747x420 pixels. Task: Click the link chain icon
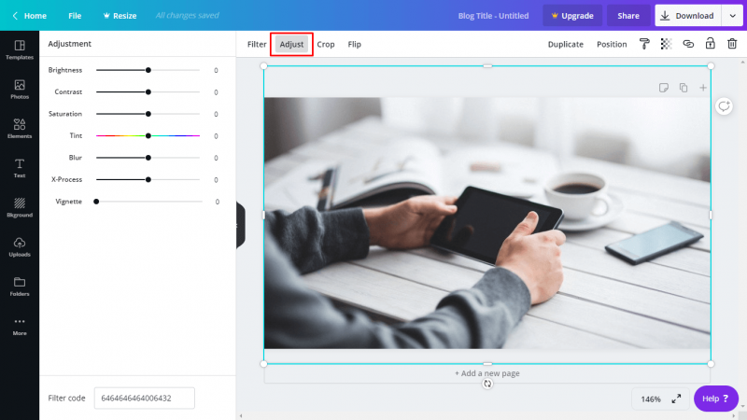click(688, 44)
